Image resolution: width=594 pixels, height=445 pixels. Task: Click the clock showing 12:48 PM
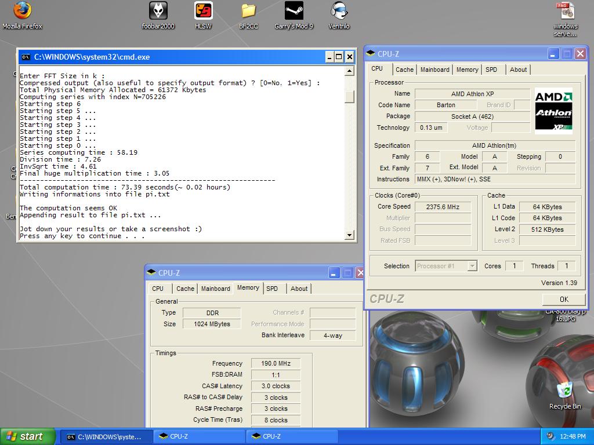coord(573,437)
